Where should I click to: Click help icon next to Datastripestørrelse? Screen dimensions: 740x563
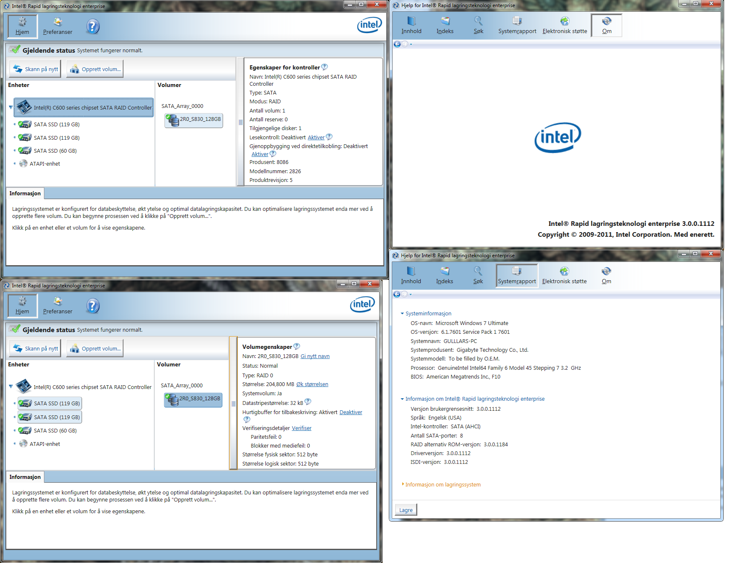(x=308, y=402)
